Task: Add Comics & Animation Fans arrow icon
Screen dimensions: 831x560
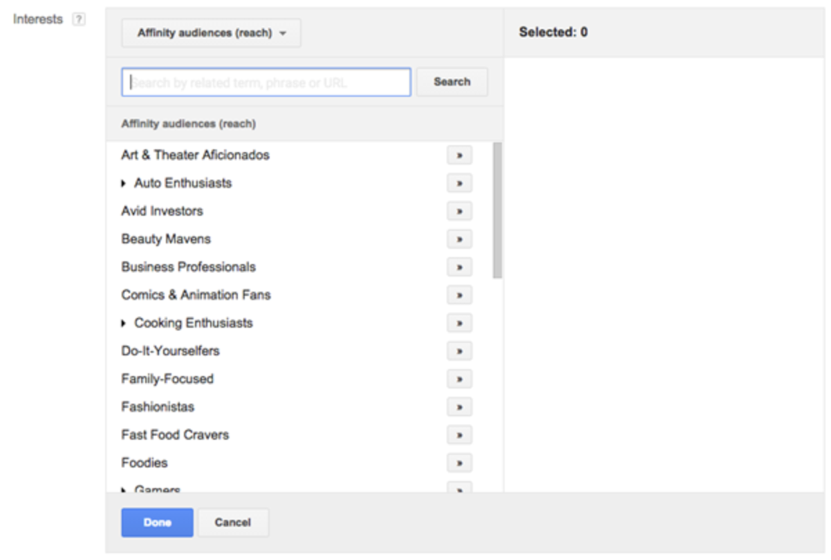Action: pos(459,295)
